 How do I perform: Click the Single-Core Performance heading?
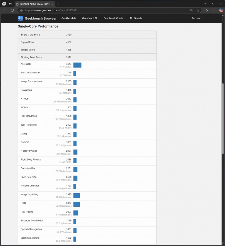click(38, 26)
